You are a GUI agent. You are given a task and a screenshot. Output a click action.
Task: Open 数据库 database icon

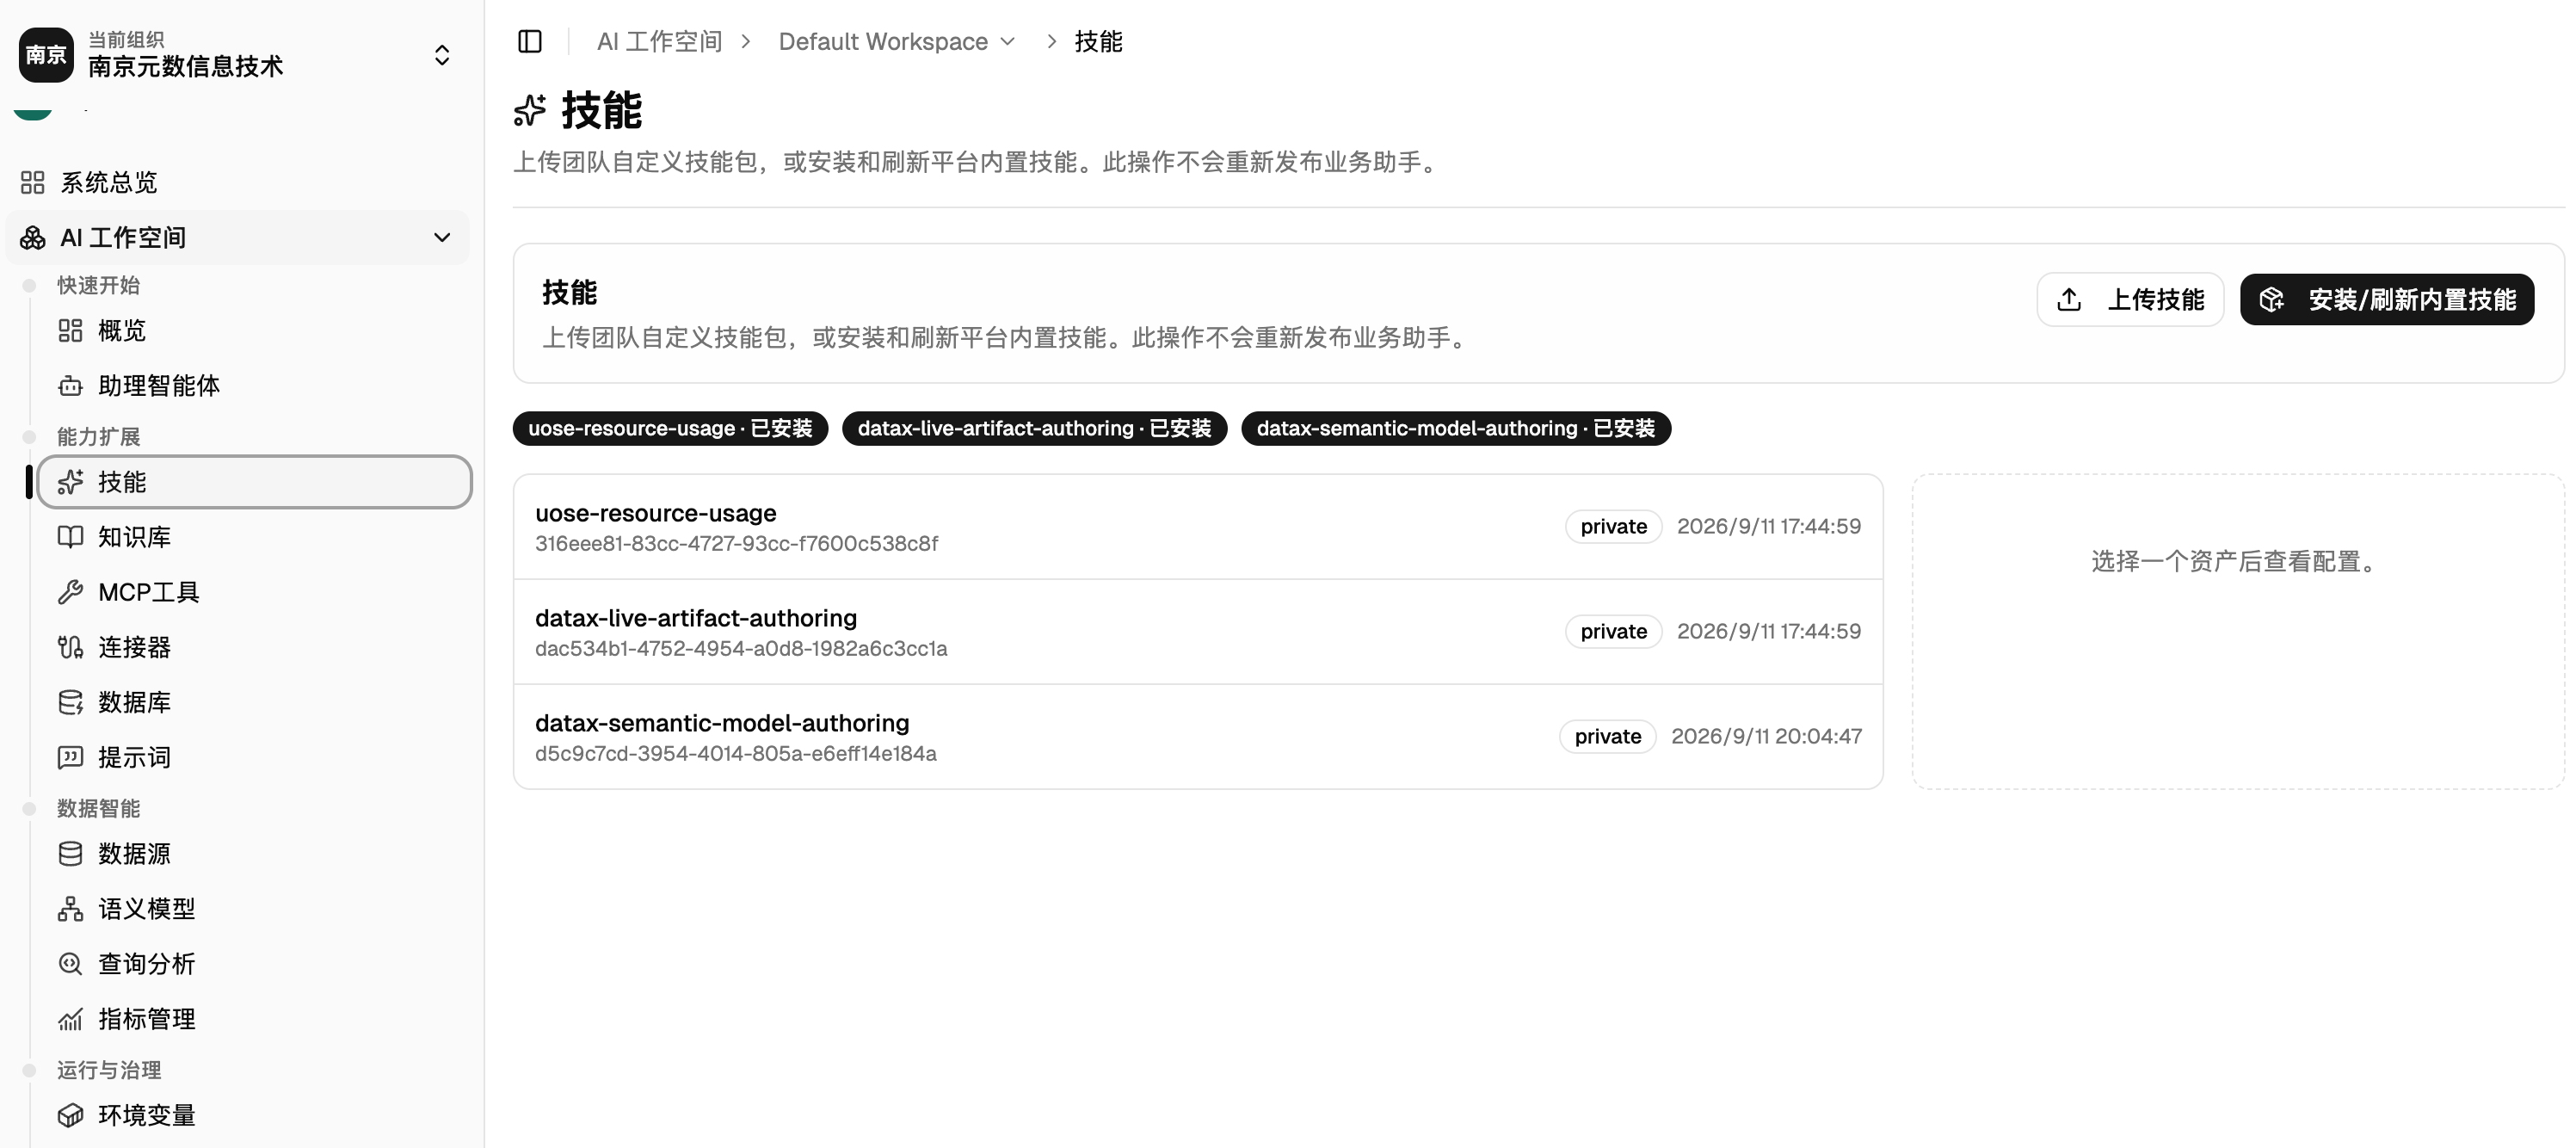(70, 702)
